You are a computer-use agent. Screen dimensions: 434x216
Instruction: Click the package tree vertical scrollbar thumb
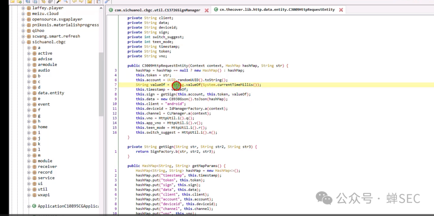[x=101, y=84]
